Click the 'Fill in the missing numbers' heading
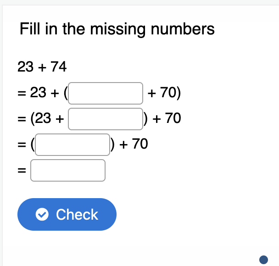 pyautogui.click(x=117, y=29)
